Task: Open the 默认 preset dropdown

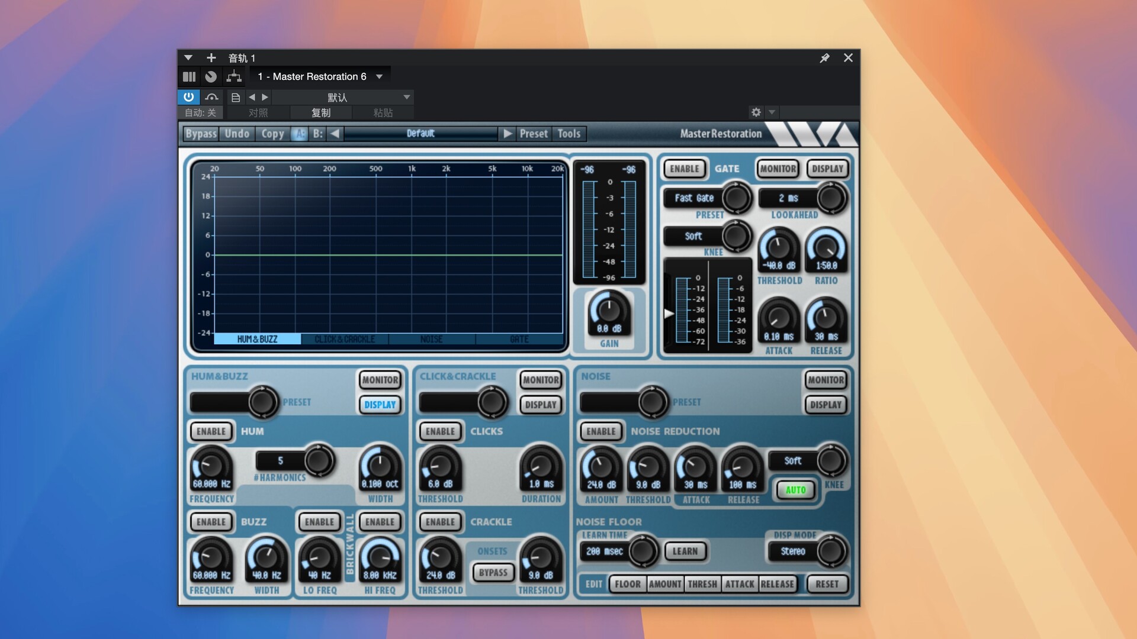Action: [343, 97]
